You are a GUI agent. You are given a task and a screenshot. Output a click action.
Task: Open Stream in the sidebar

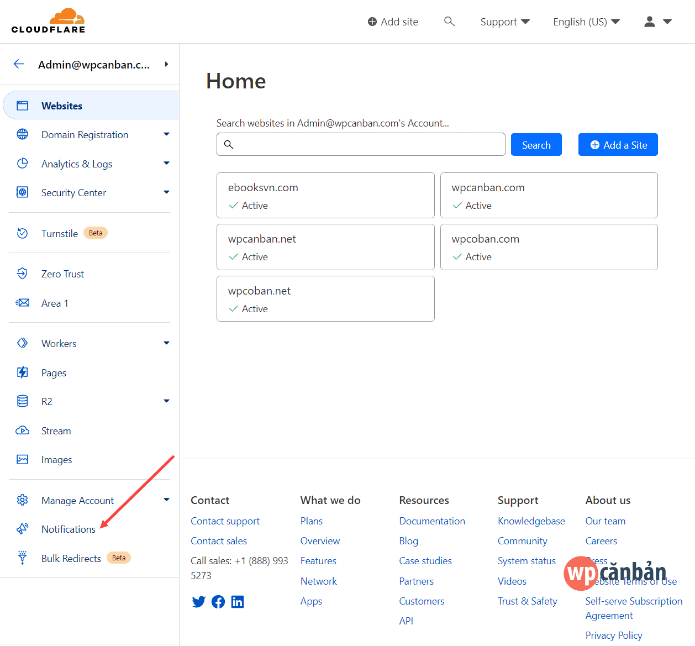(56, 430)
